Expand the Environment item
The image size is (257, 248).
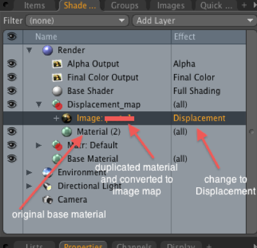[29, 173]
